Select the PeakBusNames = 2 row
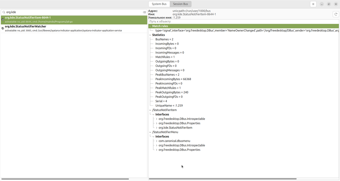 pos(244,75)
